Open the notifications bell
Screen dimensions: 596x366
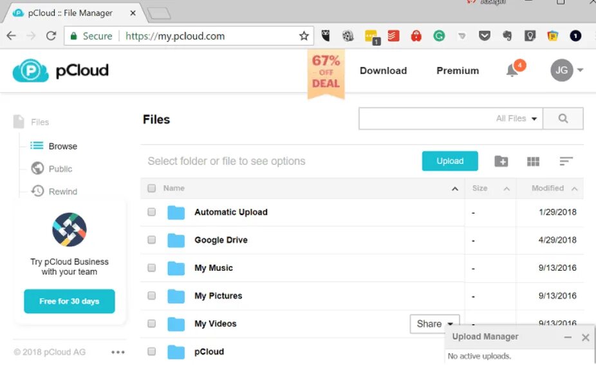[512, 70]
